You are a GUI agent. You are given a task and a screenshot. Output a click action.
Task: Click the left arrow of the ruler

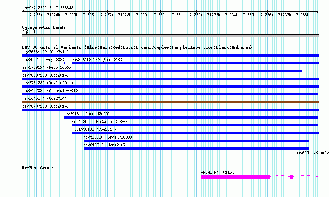point(23,11)
